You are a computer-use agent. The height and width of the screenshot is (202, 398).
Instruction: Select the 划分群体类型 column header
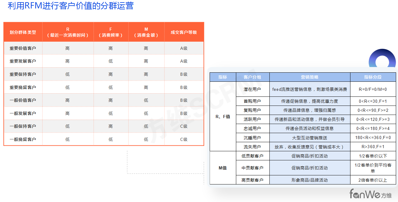pyautogui.click(x=23, y=32)
